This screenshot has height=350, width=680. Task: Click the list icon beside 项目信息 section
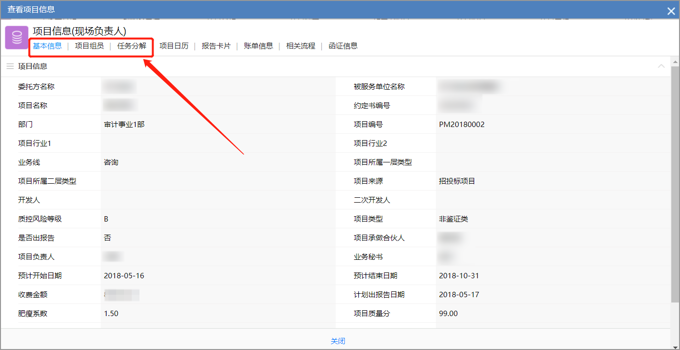click(10, 66)
